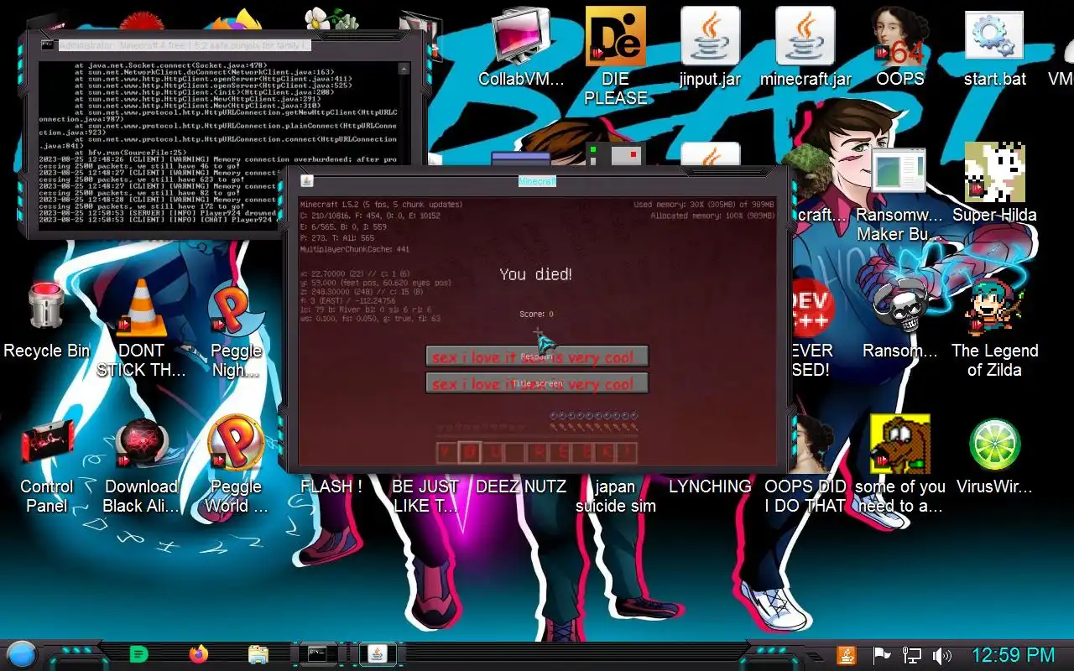1074x671 pixels.
Task: Launch Firefox from the taskbar
Action: [x=199, y=654]
